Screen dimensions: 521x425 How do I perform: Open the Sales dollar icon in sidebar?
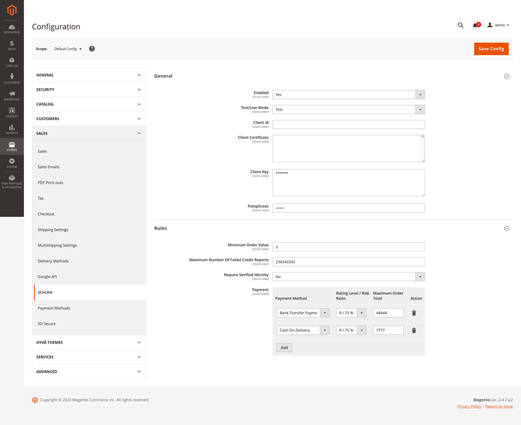point(11,45)
